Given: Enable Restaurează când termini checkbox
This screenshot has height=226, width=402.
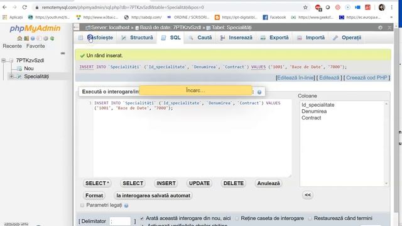Looking at the screenshot, I should click(x=310, y=218).
